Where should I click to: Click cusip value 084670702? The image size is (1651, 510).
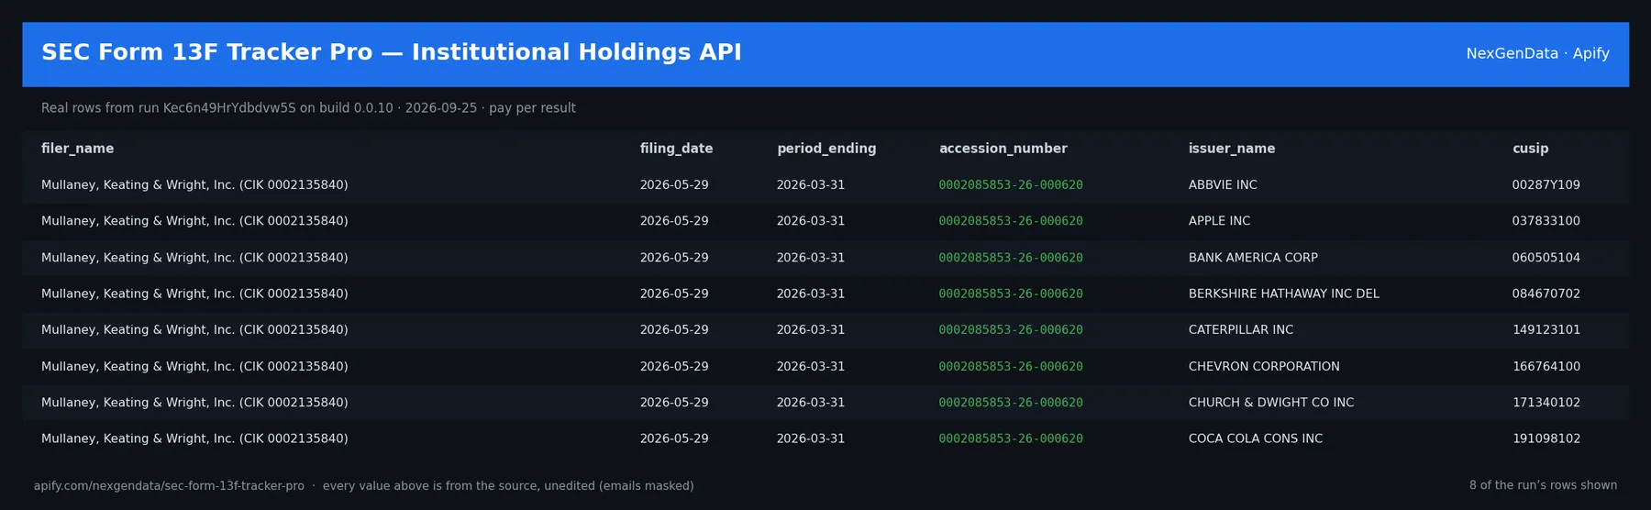(1546, 294)
